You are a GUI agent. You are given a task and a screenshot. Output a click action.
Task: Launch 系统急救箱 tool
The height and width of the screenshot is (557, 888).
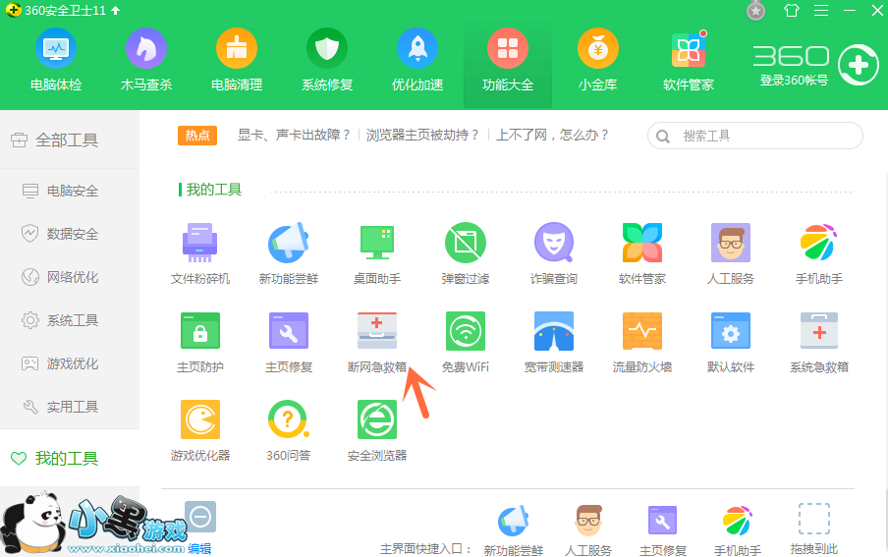click(x=819, y=342)
